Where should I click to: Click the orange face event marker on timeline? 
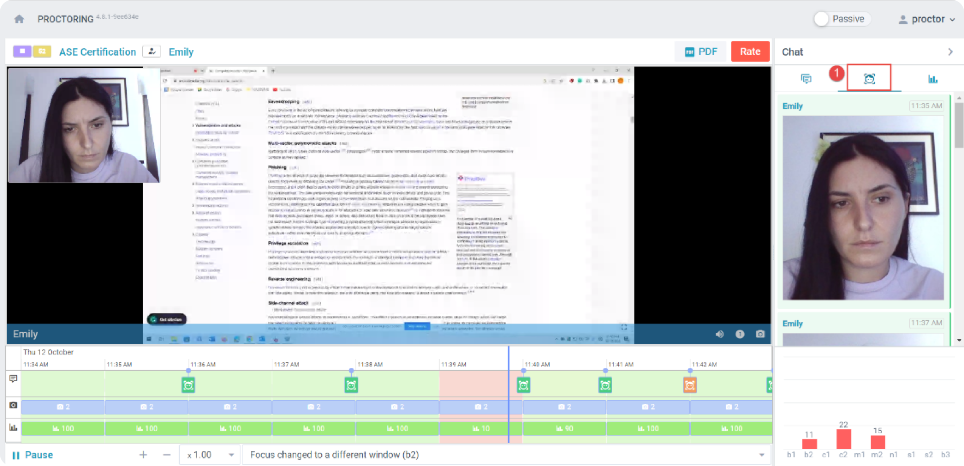point(689,385)
